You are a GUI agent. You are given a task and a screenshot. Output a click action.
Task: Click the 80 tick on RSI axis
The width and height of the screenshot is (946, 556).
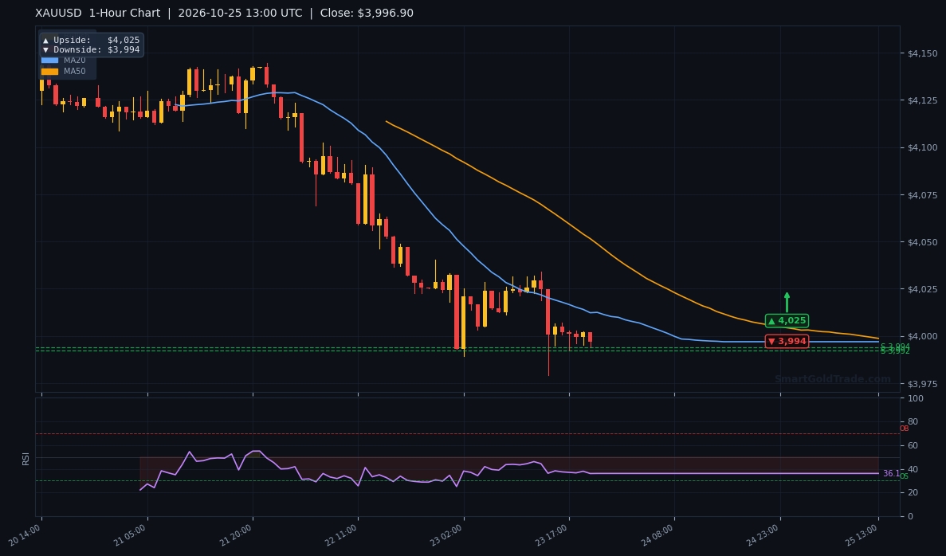[x=913, y=422]
